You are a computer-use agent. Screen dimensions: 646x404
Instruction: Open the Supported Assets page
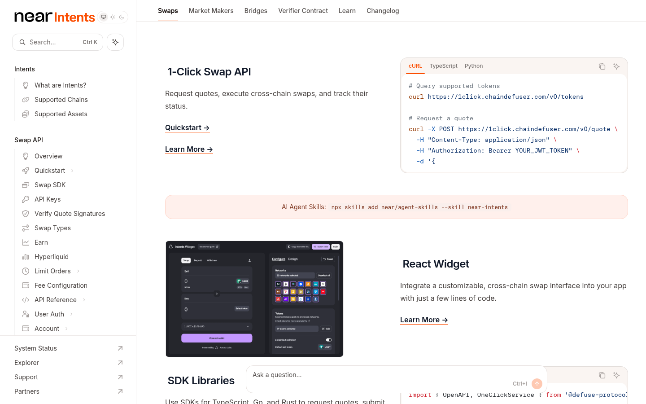[x=61, y=114]
